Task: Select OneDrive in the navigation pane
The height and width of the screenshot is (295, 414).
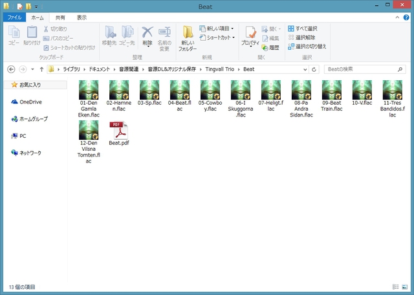Action: tap(30, 102)
